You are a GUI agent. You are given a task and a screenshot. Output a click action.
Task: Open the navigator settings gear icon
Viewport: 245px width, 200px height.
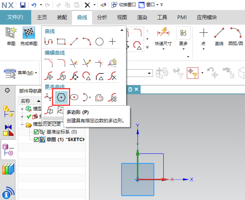click(7, 90)
